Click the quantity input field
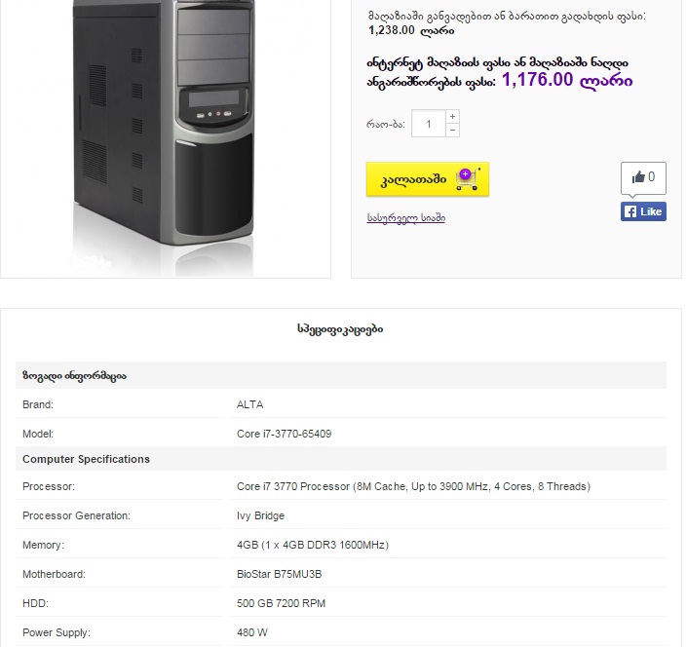The height and width of the screenshot is (647, 687). [x=429, y=124]
